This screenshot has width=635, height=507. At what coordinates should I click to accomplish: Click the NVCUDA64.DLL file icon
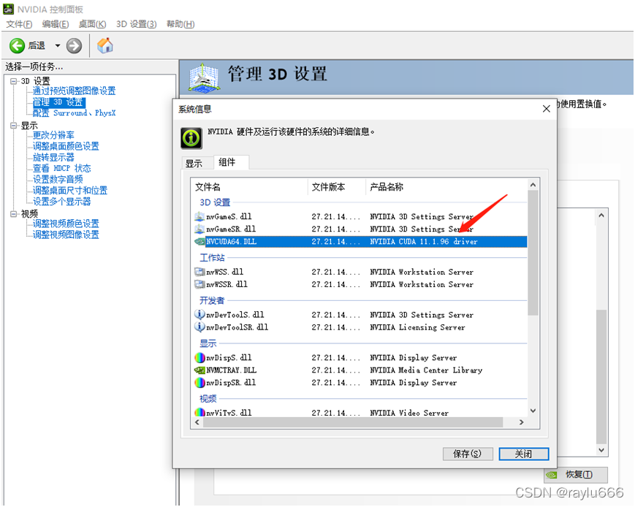tap(199, 242)
